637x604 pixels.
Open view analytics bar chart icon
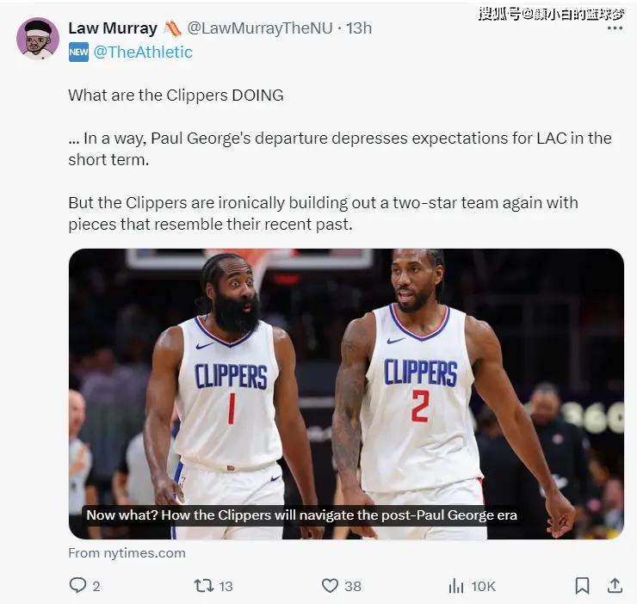coord(456,586)
